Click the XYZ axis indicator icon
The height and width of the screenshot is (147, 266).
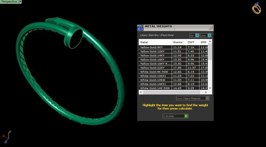point(6,137)
